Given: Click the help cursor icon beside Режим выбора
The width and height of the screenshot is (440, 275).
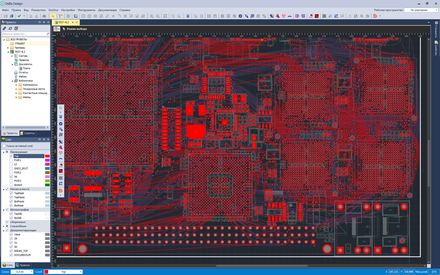Looking at the screenshot, I should 56,29.
